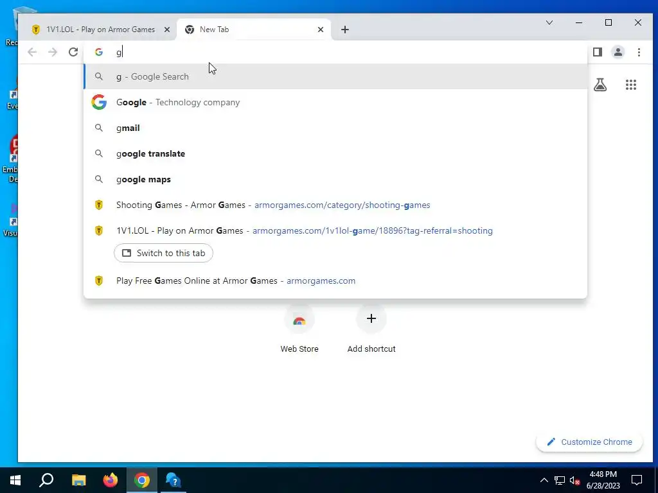
Task: Click the magnifier icon beside google maps
Action: pyautogui.click(x=98, y=179)
